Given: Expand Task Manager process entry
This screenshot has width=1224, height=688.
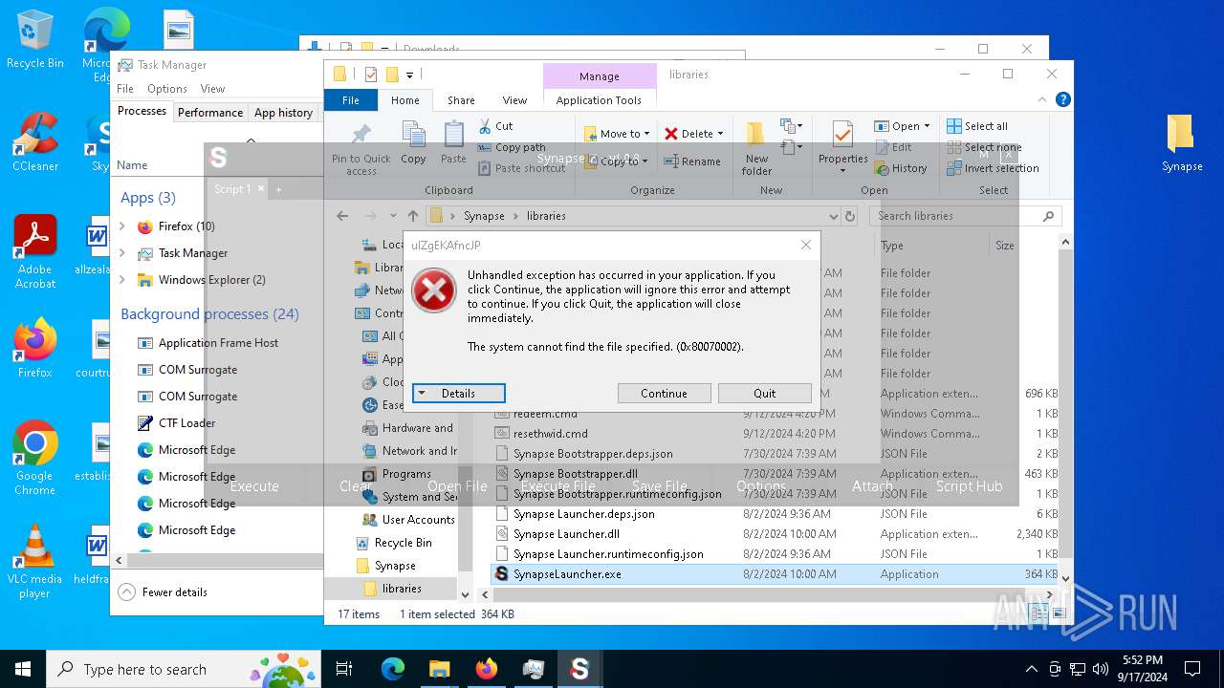Looking at the screenshot, I should (x=122, y=253).
